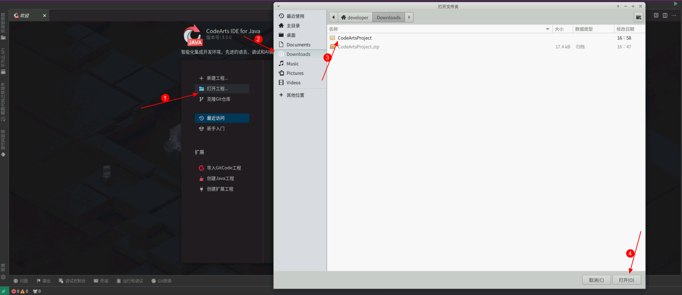
Task: Sort files by 数据类型 type column
Action: (x=594, y=29)
